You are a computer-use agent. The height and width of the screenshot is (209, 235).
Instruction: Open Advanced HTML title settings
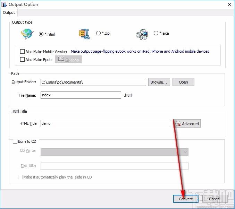[187, 124]
